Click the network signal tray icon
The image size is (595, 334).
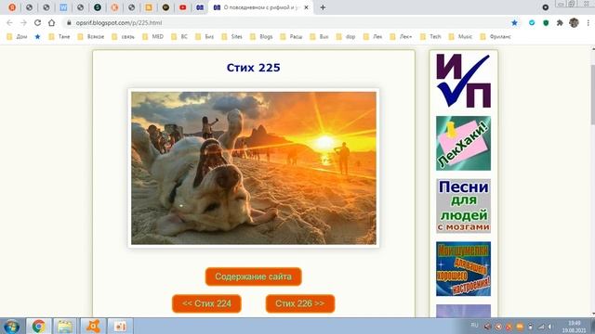click(541, 327)
